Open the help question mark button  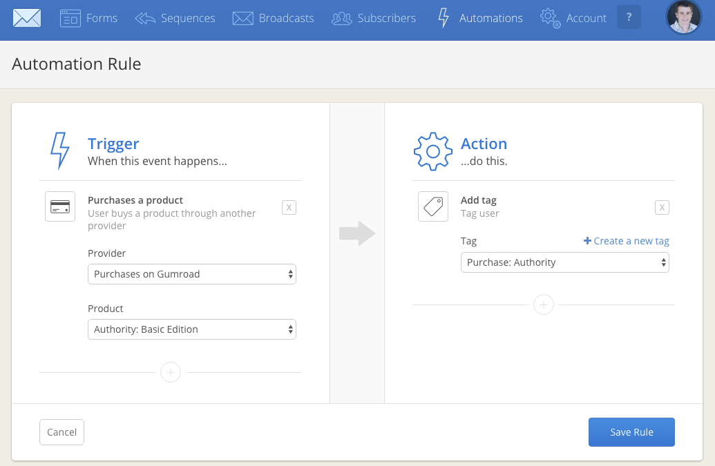click(x=628, y=18)
